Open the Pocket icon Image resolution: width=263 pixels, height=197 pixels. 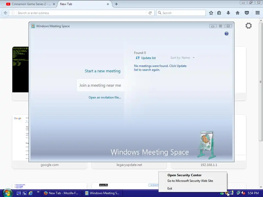tap(247, 13)
